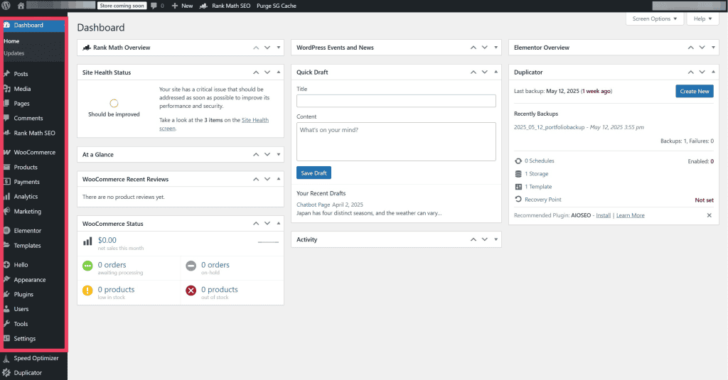Move Site Health Status widget down
The width and height of the screenshot is (728, 380).
[267, 72]
